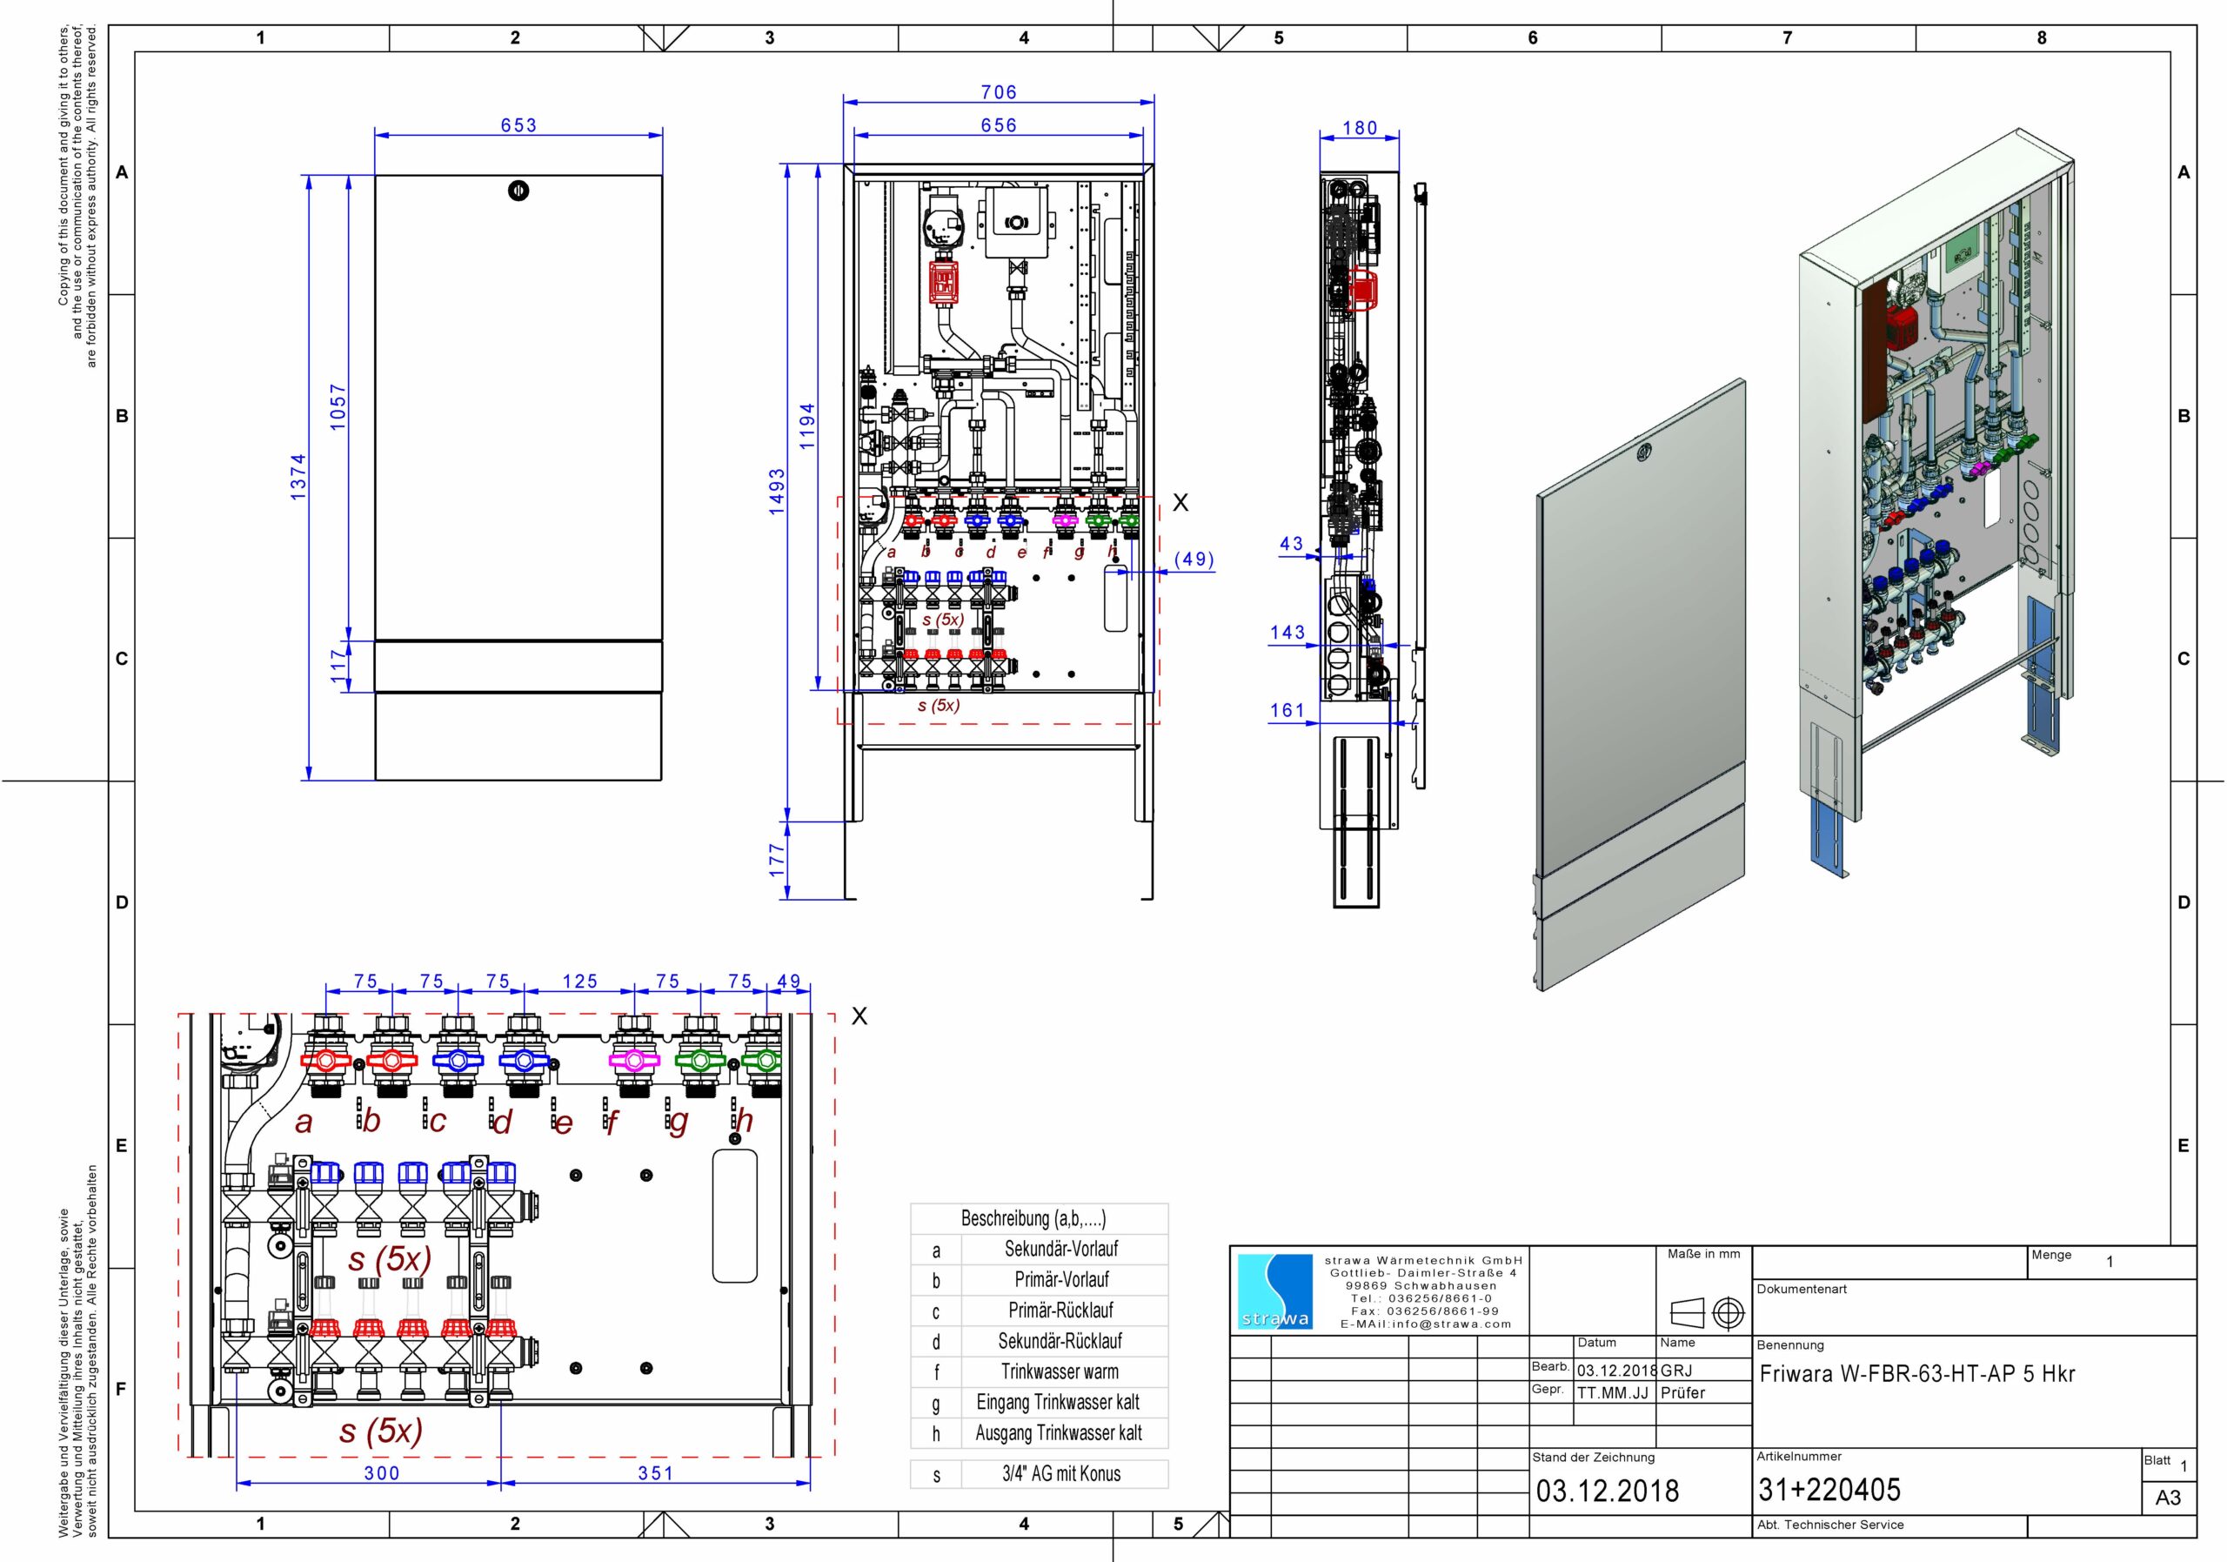Image resolution: width=2227 pixels, height=1562 pixels.
Task: Click the 'Maße in mm' label
Action: [1703, 1255]
